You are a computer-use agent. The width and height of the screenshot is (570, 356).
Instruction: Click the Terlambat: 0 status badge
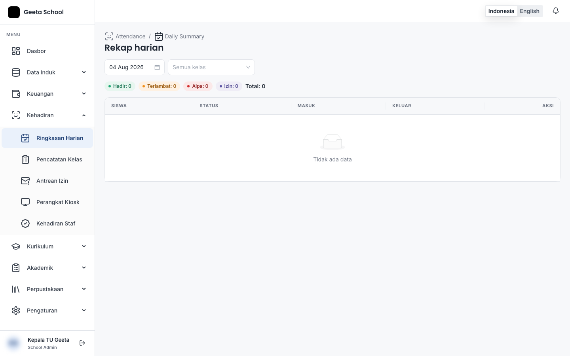point(160,86)
